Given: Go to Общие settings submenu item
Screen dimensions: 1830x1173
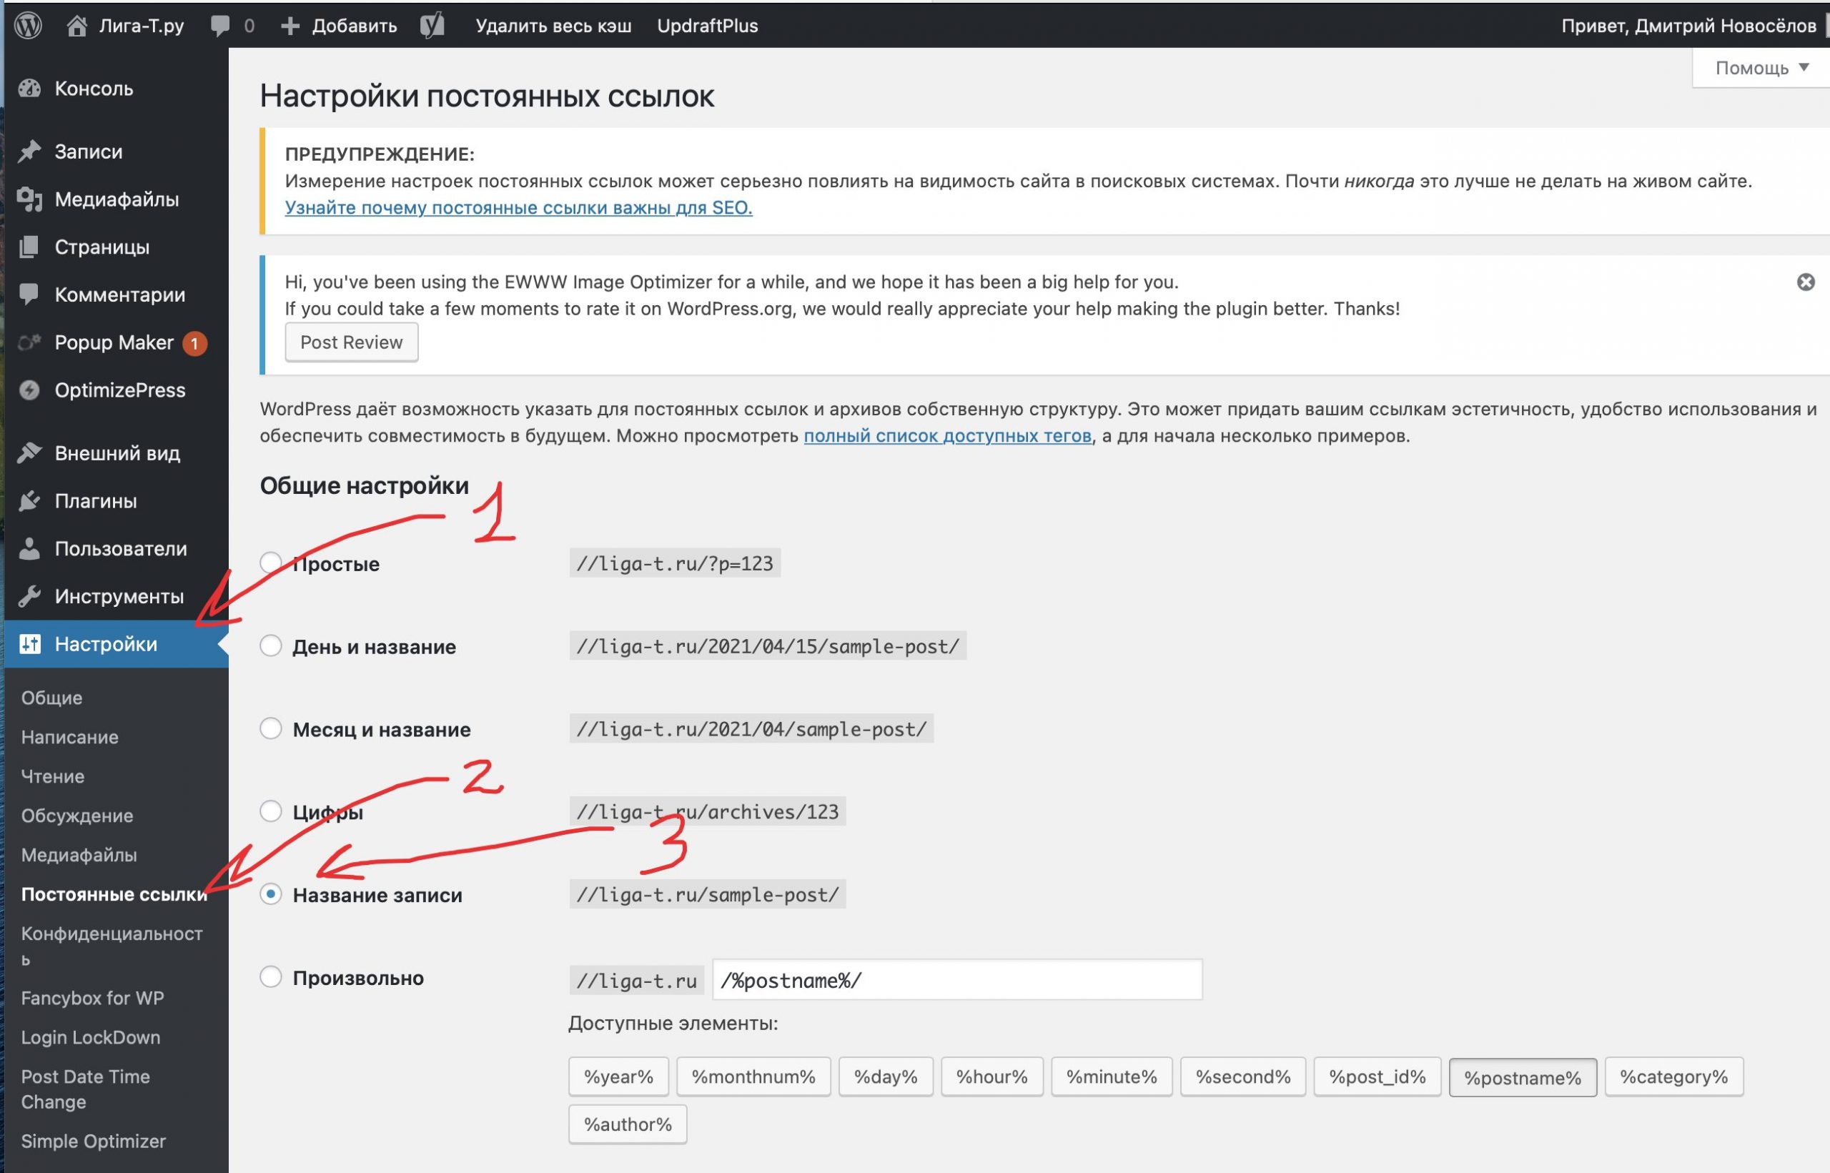Looking at the screenshot, I should pos(51,698).
